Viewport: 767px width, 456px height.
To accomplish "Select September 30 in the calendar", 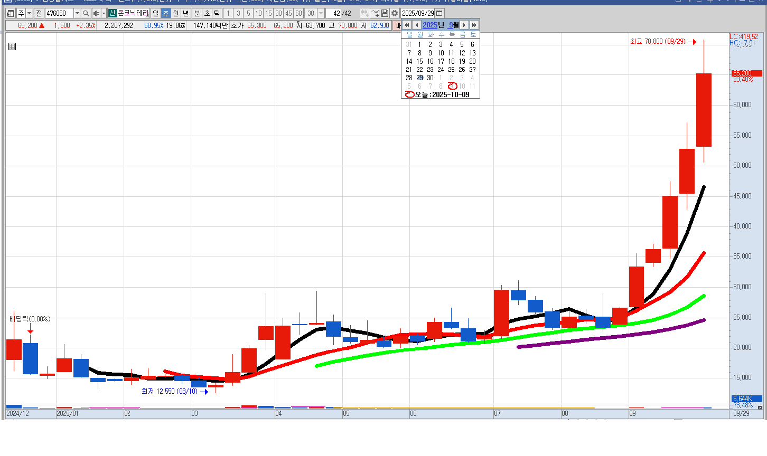I will point(430,78).
